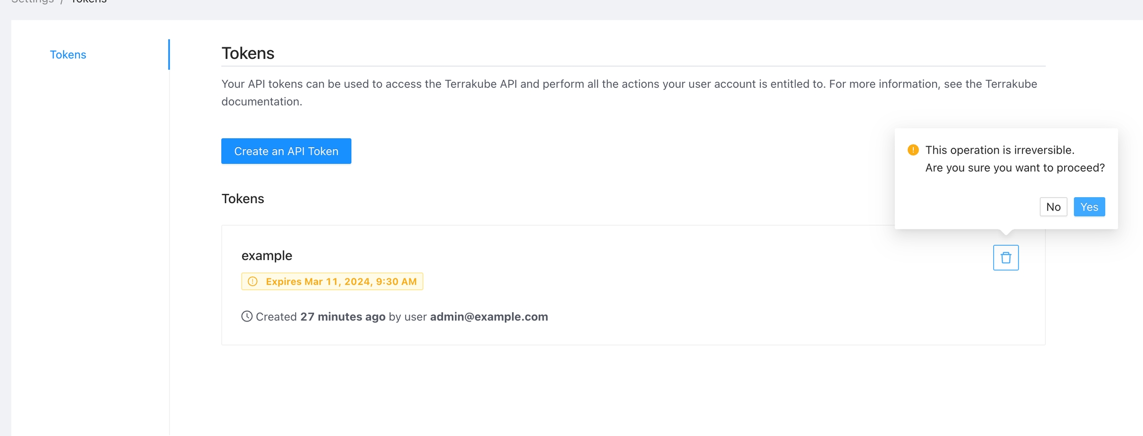Click the clock icon beside Created text
1143x436 pixels.
(247, 317)
